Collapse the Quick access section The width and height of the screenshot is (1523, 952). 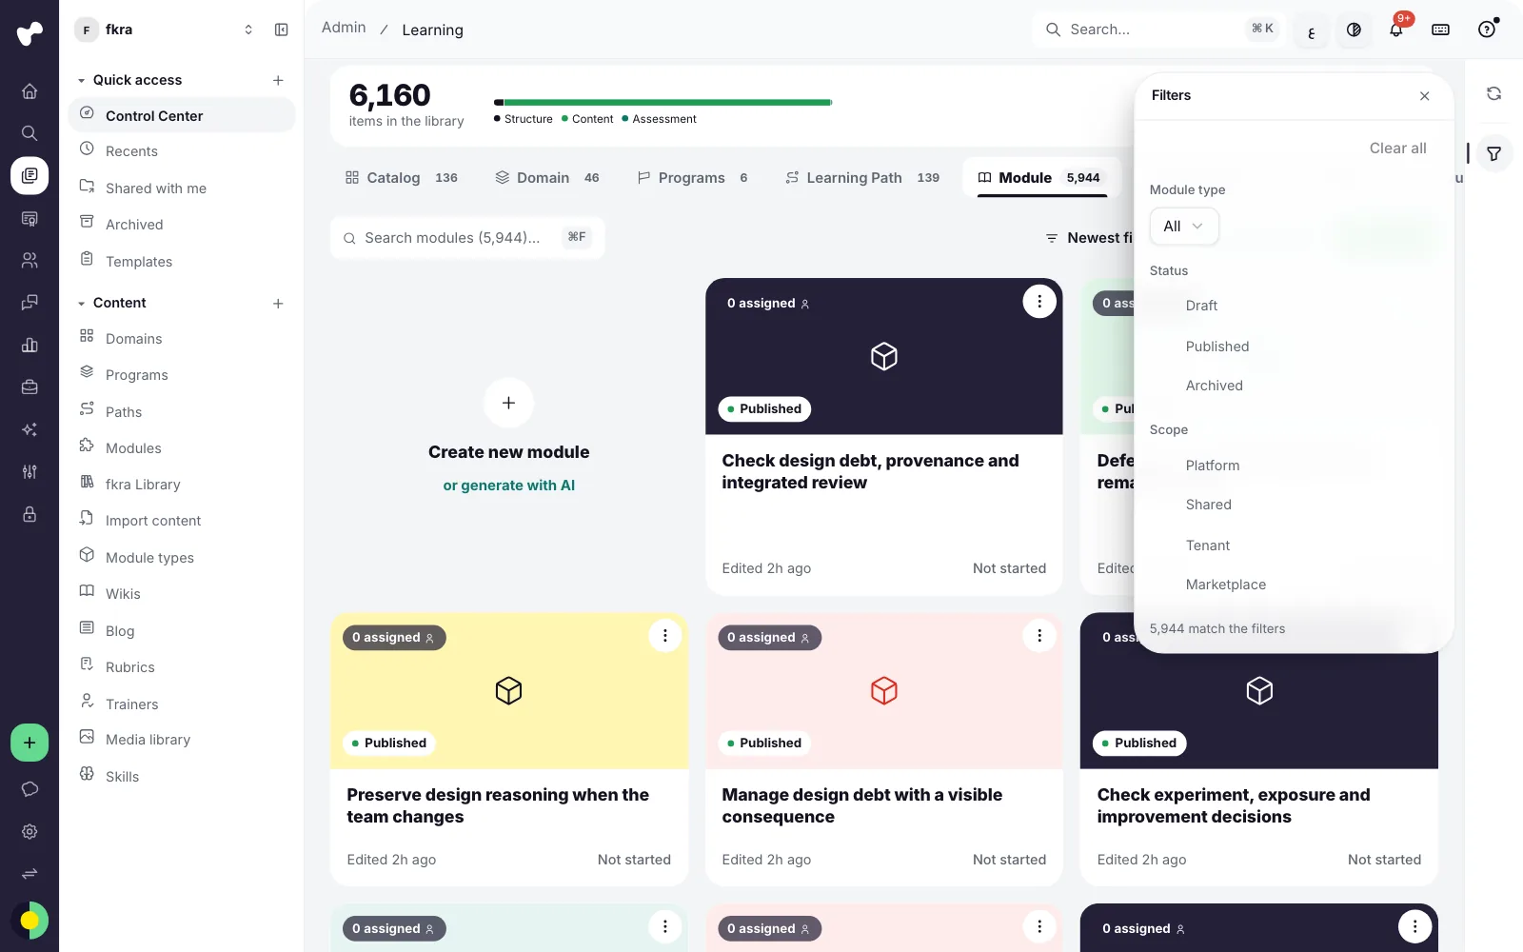pos(82,81)
